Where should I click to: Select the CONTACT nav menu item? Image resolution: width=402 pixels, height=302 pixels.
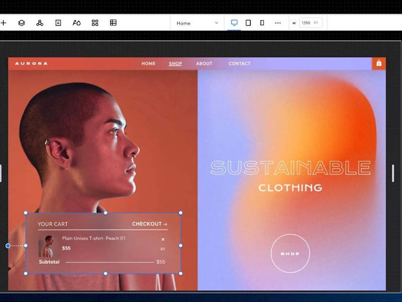tap(240, 63)
